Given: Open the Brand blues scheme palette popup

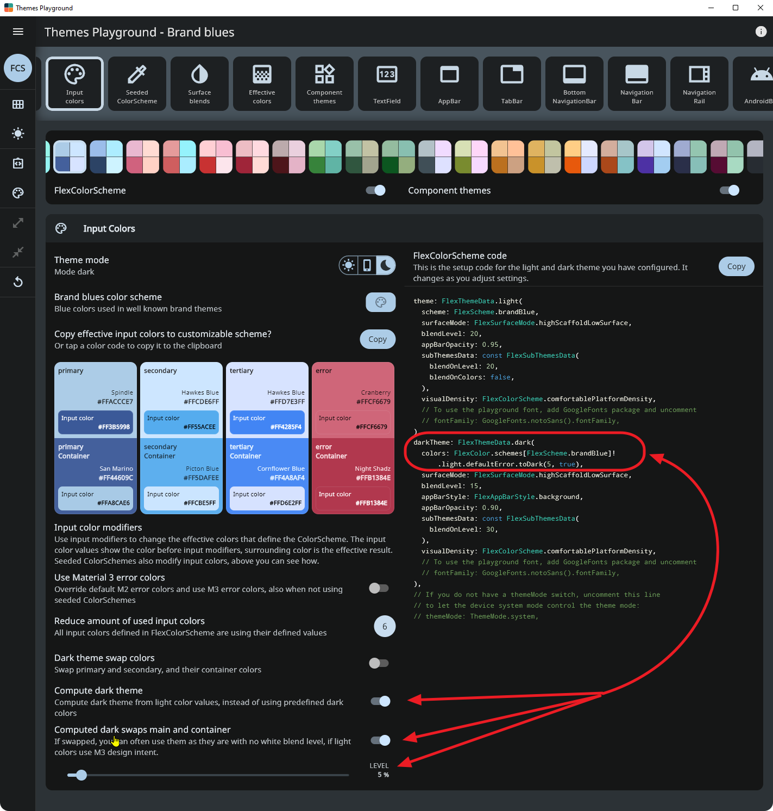Looking at the screenshot, I should coord(381,302).
